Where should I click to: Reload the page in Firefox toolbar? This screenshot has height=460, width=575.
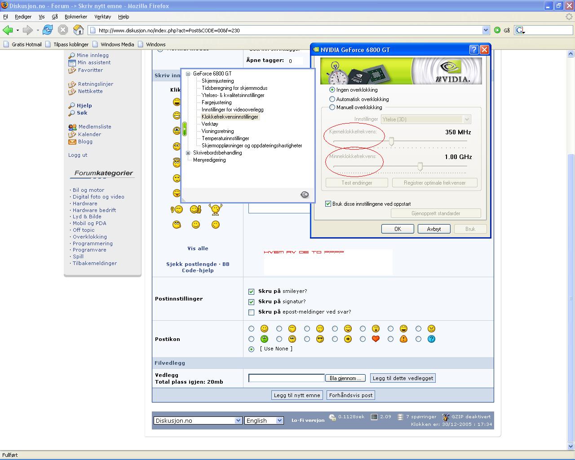(48, 30)
